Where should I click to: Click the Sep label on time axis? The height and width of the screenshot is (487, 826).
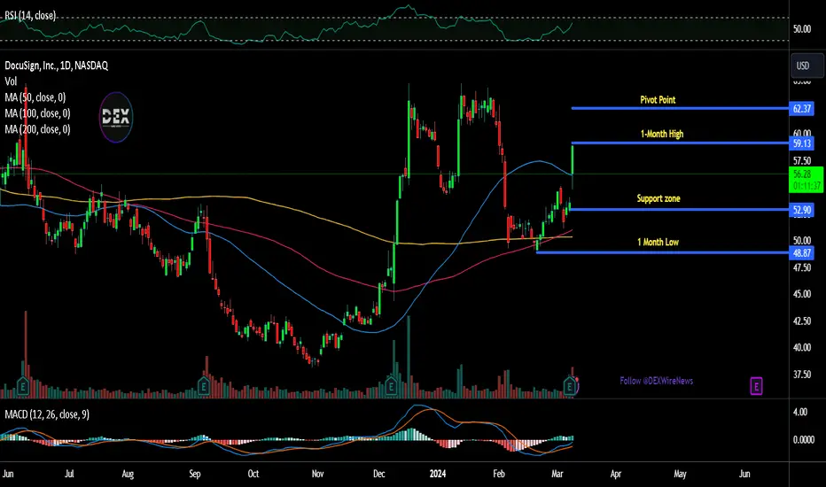[195, 474]
